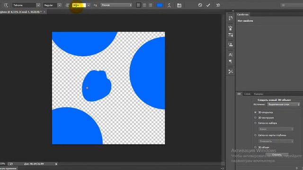Open the mesh preset dropdown
This screenshot has width=303, height=170.
(x=276, y=129)
